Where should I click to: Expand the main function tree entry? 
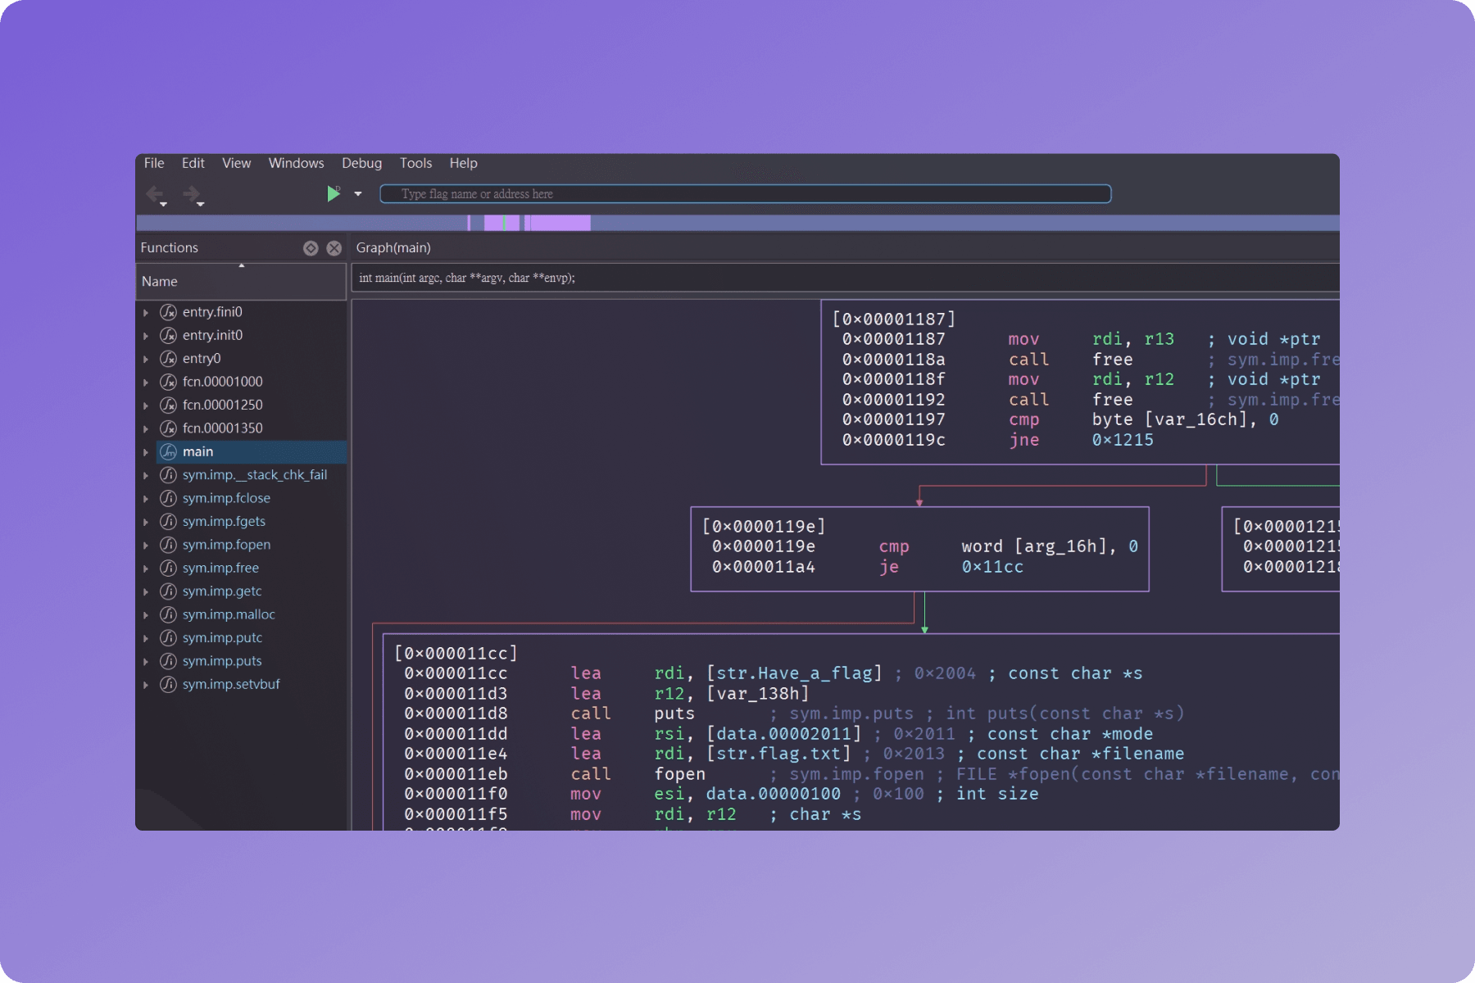146,452
